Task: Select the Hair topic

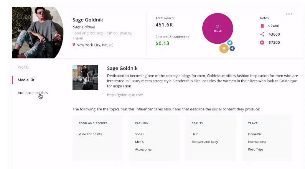Action: coord(195,134)
